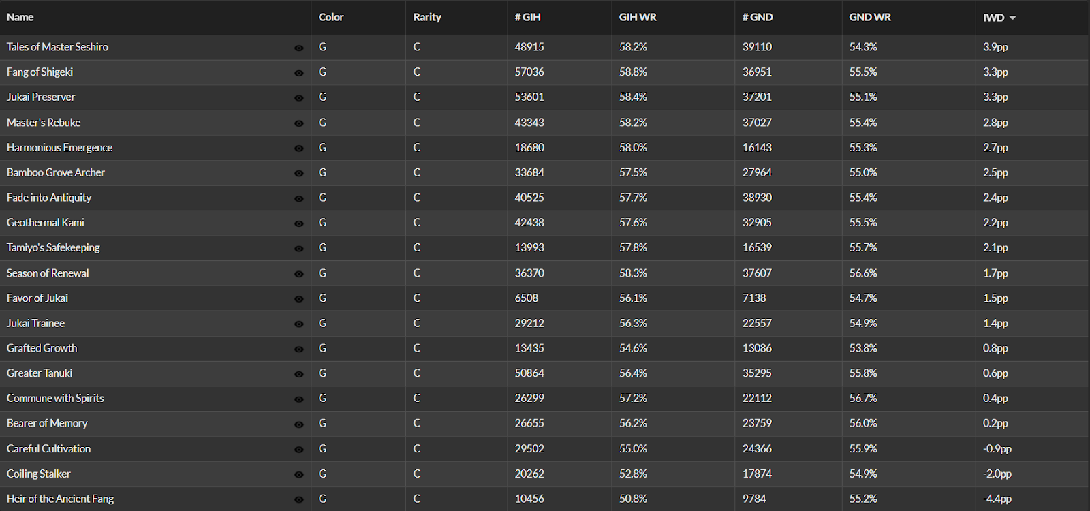Viewport: 1090px width, 511px height.
Task: Click the eye icon beside Bamboo Grove Archer
Action: [298, 174]
